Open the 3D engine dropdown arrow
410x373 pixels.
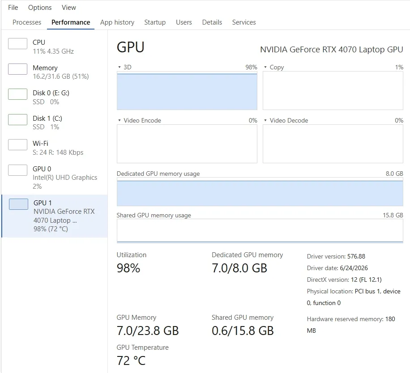click(x=120, y=67)
